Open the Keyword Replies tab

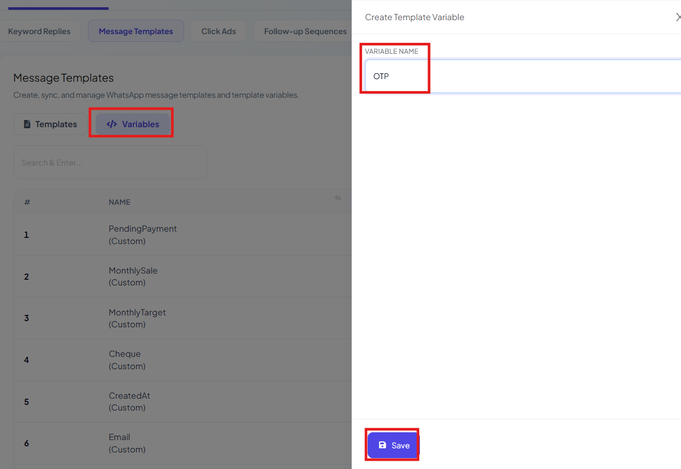(x=39, y=31)
